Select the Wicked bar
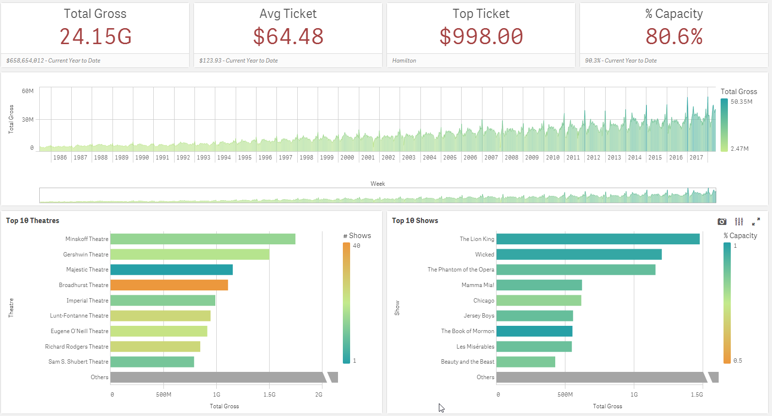Viewport: 772px width, 416px height. coord(579,255)
